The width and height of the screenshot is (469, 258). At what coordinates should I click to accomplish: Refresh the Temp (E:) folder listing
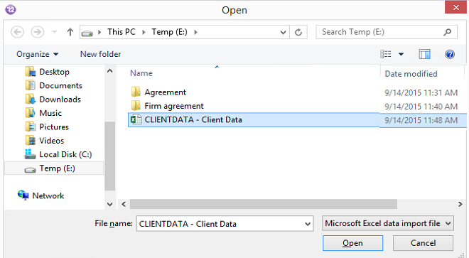pyautogui.click(x=298, y=32)
